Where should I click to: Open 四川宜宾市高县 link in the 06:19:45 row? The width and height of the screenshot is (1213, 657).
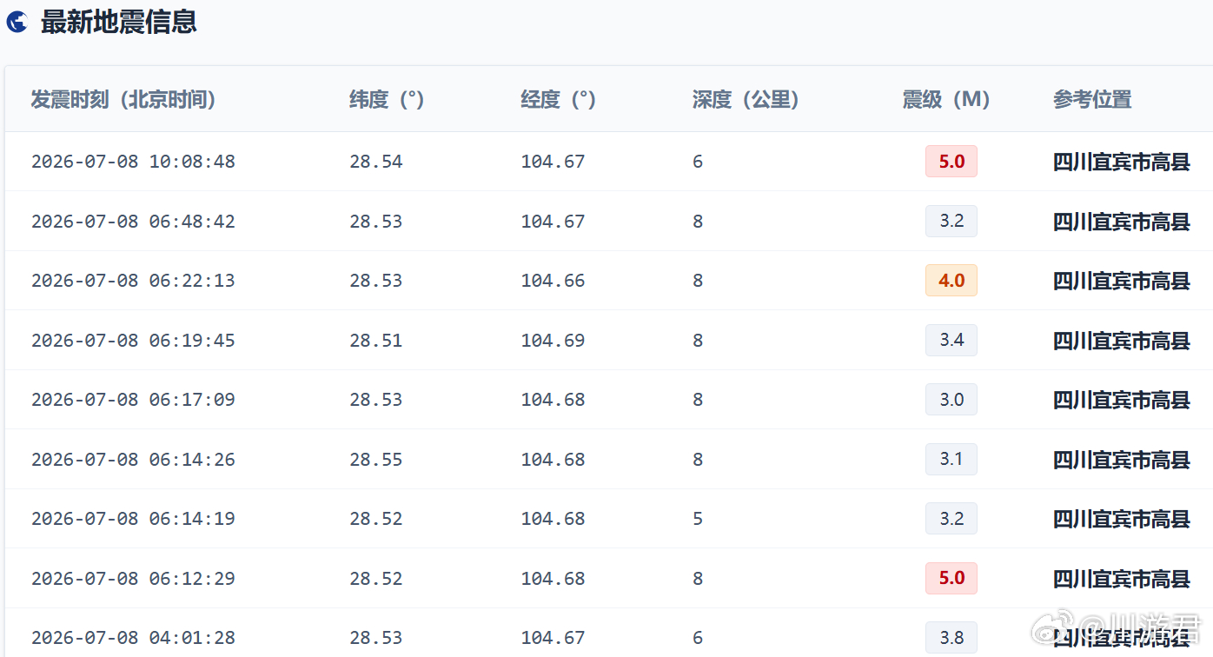coord(1122,341)
